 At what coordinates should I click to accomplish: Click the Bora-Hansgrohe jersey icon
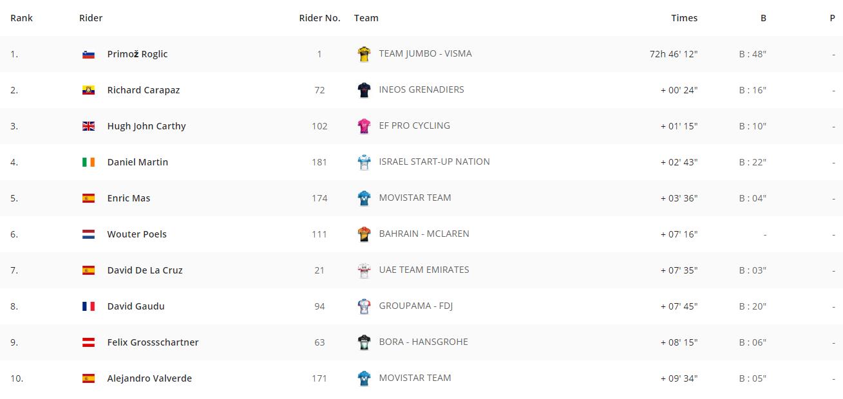(x=365, y=342)
